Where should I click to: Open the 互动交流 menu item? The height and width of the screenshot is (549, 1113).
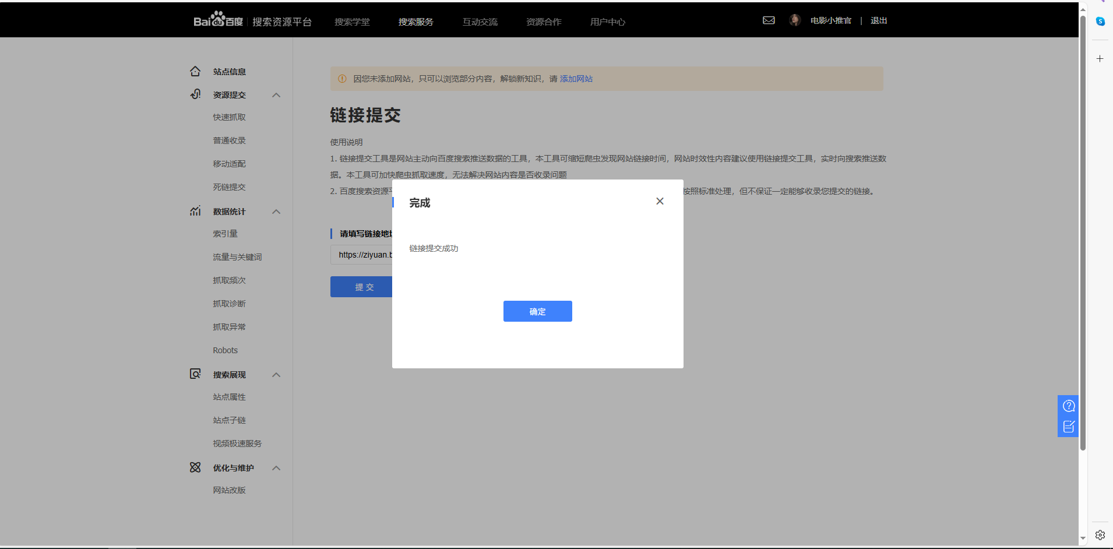click(480, 22)
